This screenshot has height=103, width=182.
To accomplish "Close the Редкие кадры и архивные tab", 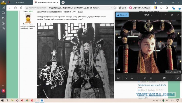I will [57, 2].
